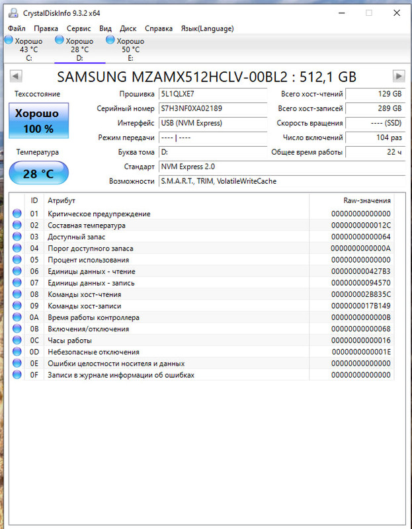Select the Порог доступного запаса row

coord(202,249)
